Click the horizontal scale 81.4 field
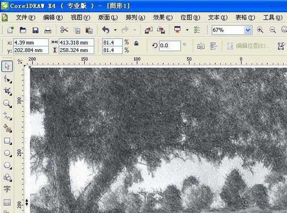Viewport: 287px width, 213px height. (x=112, y=43)
